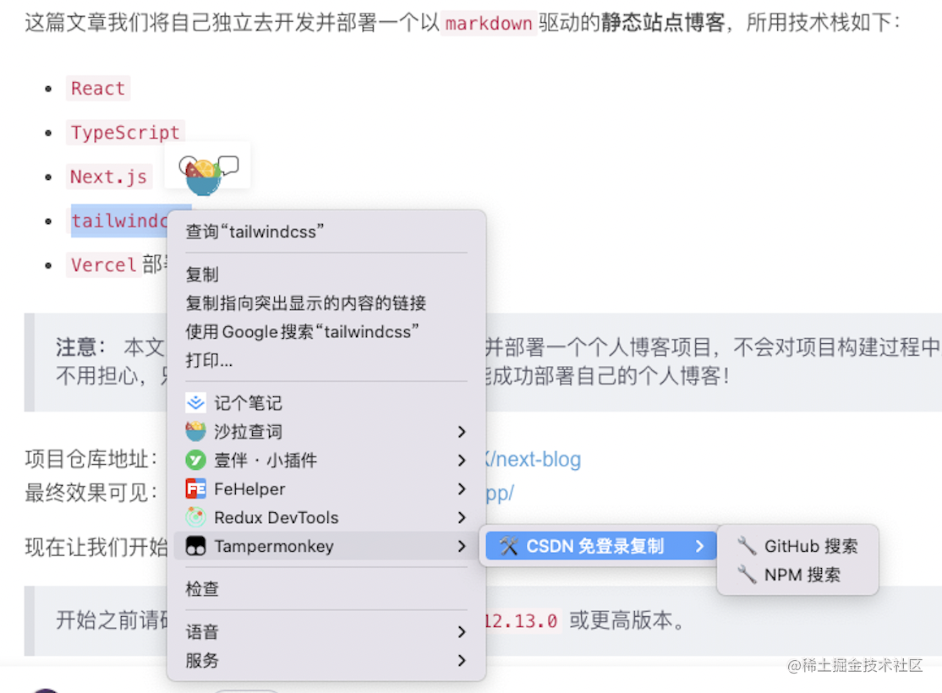Open the /next-blog repository link
The image size is (942, 693).
coord(534,460)
